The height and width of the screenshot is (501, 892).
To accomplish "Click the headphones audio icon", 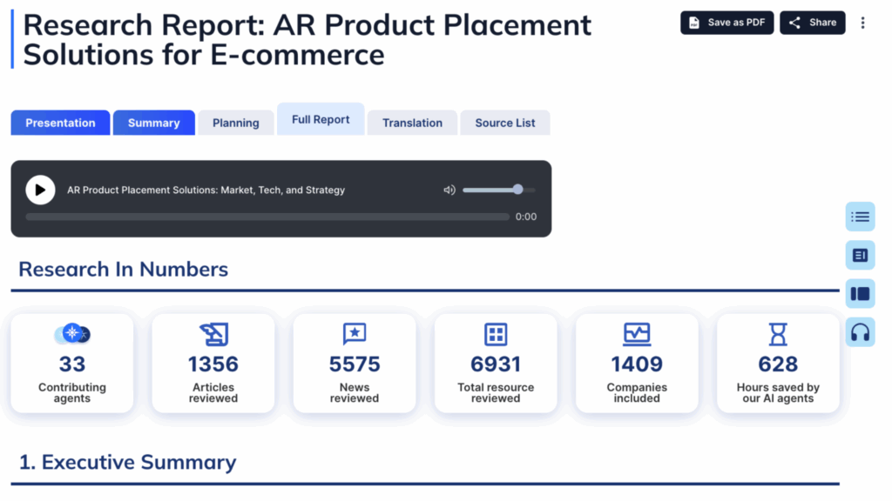I will click(x=860, y=332).
